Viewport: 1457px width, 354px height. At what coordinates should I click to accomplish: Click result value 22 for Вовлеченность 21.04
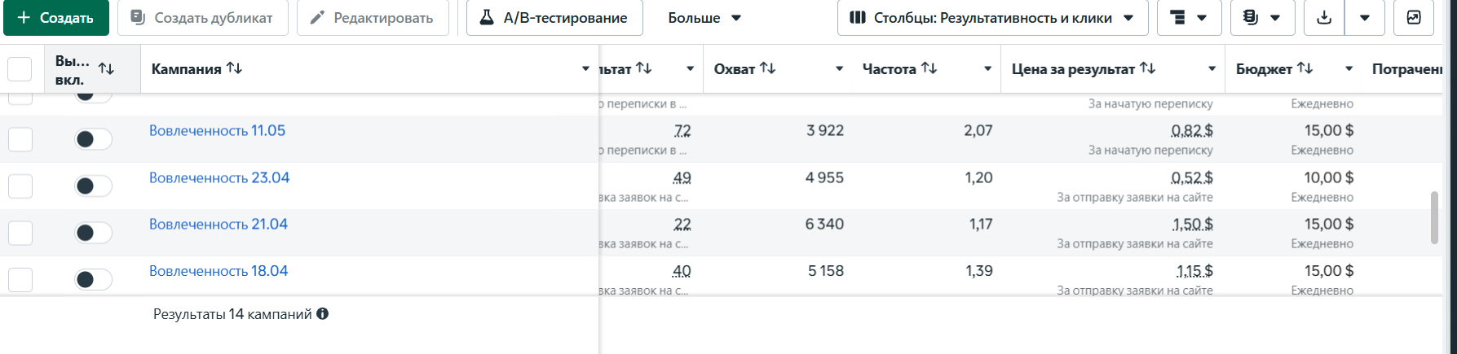click(682, 225)
